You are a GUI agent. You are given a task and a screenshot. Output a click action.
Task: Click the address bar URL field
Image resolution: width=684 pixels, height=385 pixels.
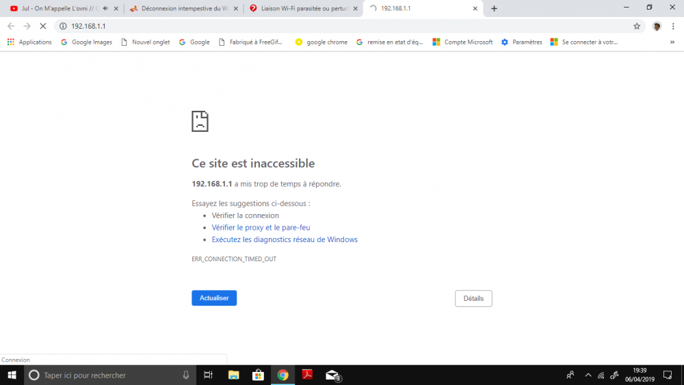click(x=349, y=26)
